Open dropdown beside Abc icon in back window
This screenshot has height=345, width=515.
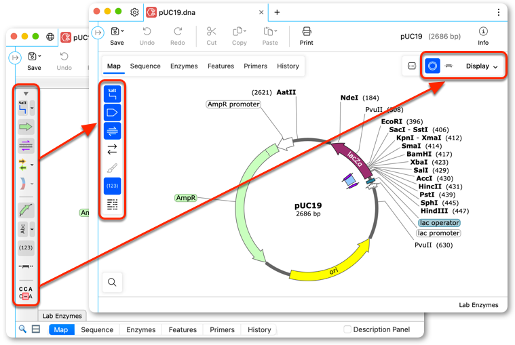pyautogui.click(x=32, y=229)
